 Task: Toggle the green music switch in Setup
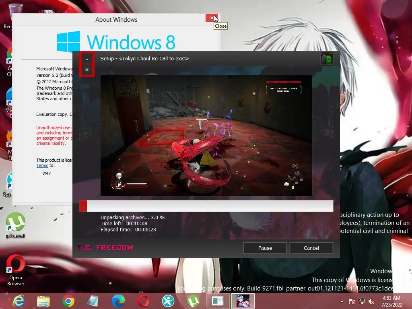[x=328, y=59]
